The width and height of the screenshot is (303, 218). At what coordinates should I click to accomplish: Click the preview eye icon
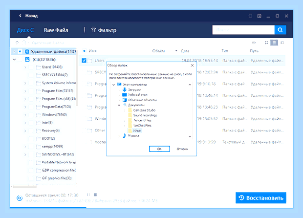pos(254,43)
